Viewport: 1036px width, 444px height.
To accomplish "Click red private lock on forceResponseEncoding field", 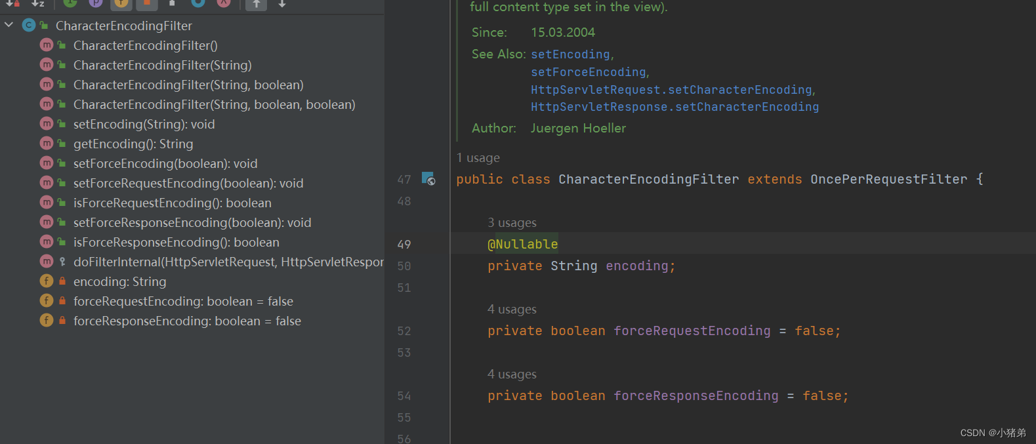I will pyautogui.click(x=62, y=320).
